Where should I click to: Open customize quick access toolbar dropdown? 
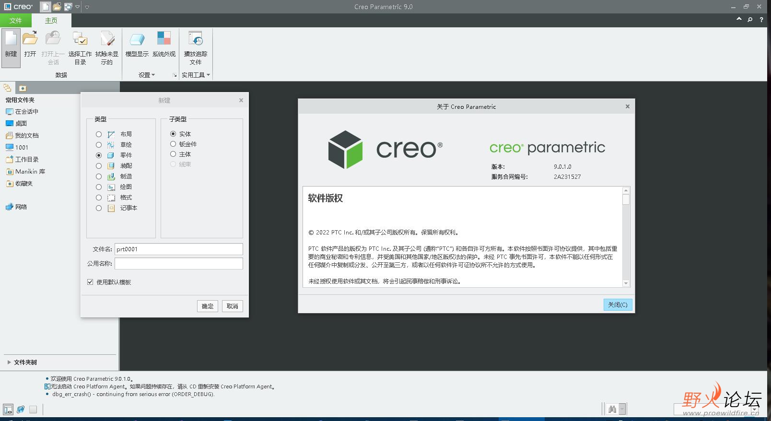87,7
